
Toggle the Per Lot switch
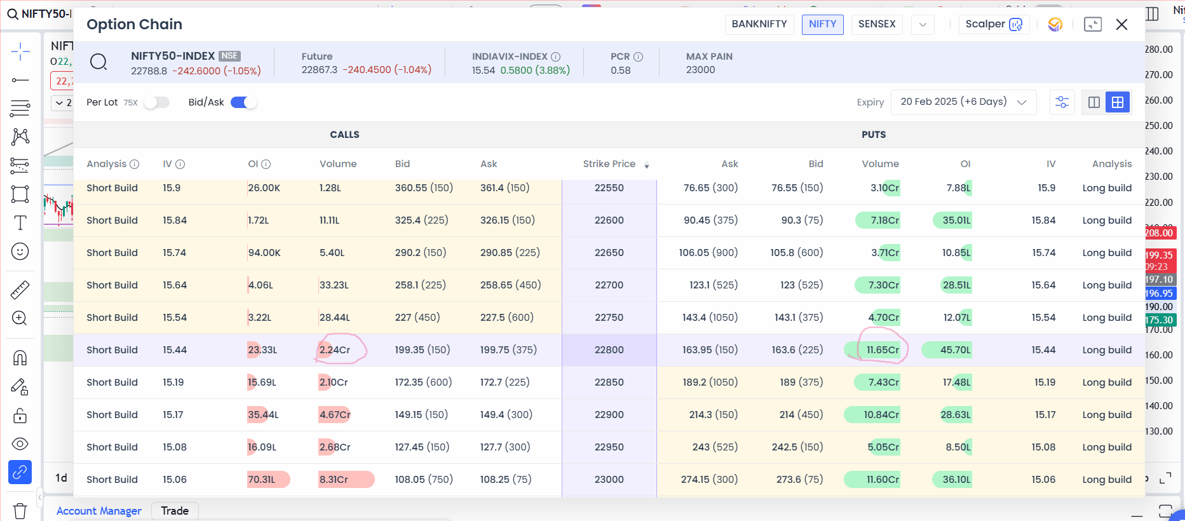pyautogui.click(x=156, y=102)
